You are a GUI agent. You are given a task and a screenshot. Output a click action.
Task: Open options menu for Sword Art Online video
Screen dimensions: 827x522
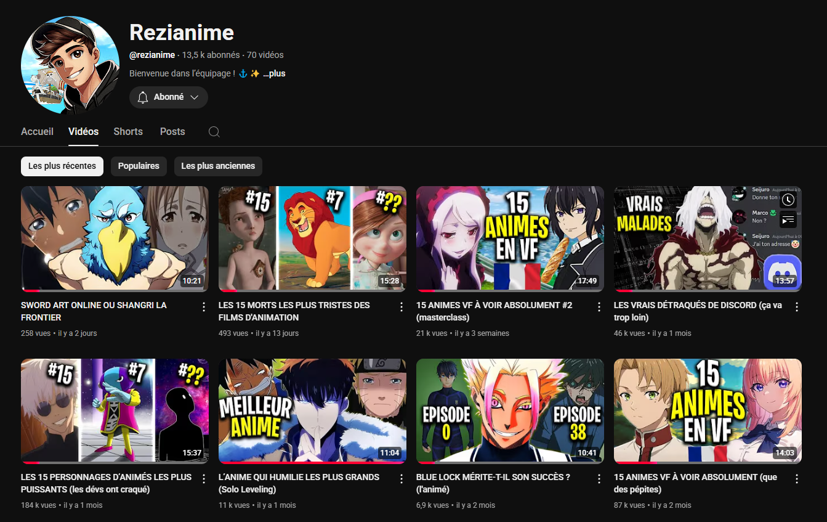204,307
